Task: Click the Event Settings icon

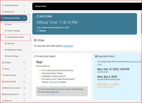Action: click(6, 56)
